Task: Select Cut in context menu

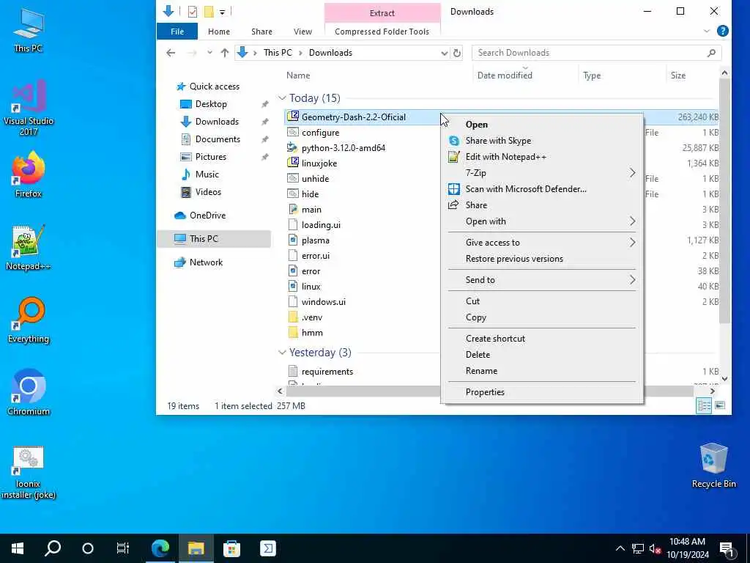Action: click(x=541, y=301)
